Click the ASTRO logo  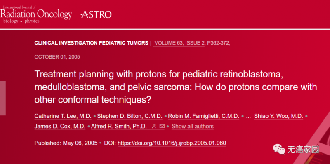coord(96,14)
